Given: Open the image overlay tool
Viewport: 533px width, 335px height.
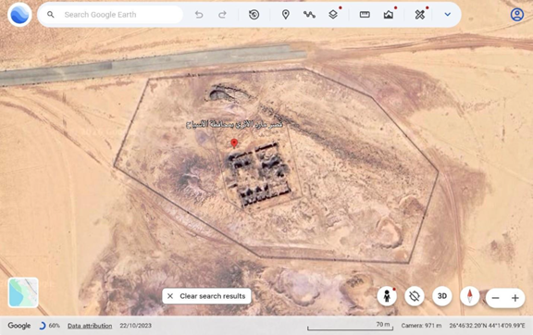Looking at the screenshot, I should [389, 15].
